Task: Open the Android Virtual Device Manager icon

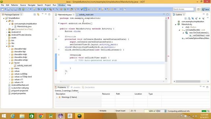Action: coord(23,9)
